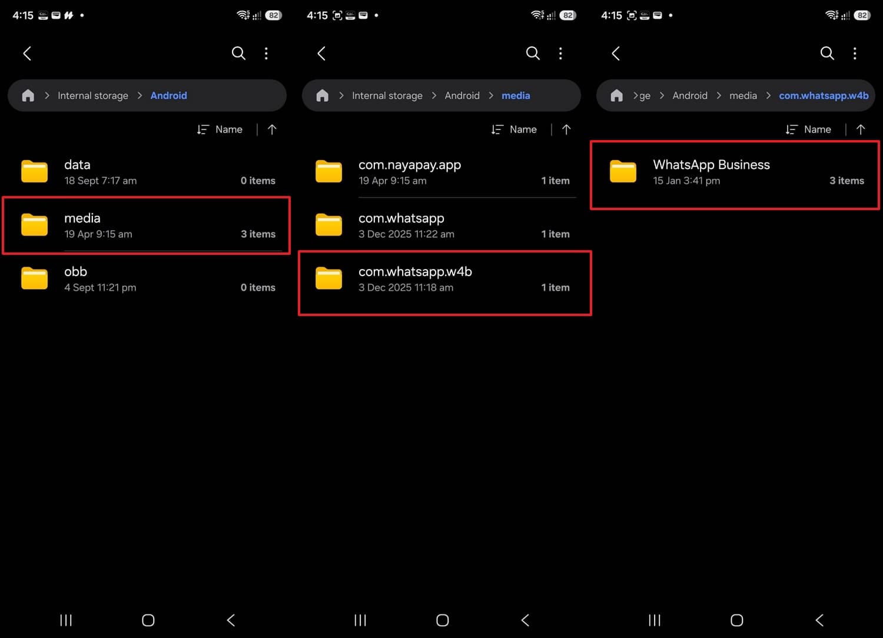883x638 pixels.
Task: Open Name sort dropdown in com.whatsapp.w4b screen
Action: coord(808,129)
